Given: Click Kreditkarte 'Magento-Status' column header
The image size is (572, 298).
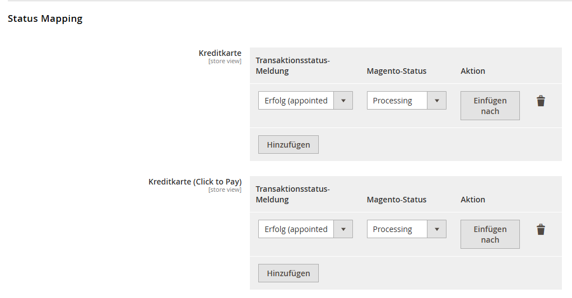Looking at the screenshot, I should 397,71.
